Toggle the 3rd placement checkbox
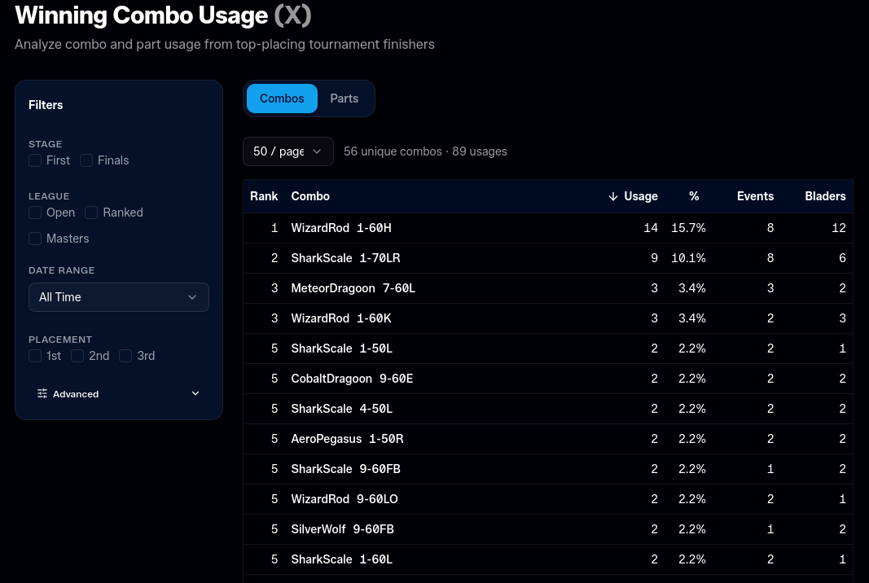Viewport: 869px width, 583px height. (125, 356)
